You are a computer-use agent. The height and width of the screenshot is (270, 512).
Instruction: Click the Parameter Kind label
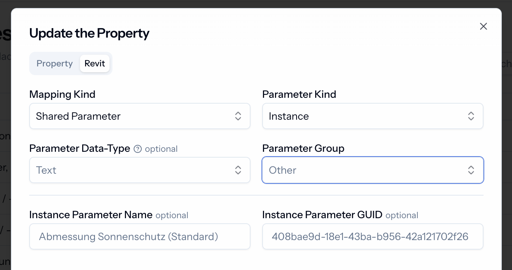coord(299,94)
